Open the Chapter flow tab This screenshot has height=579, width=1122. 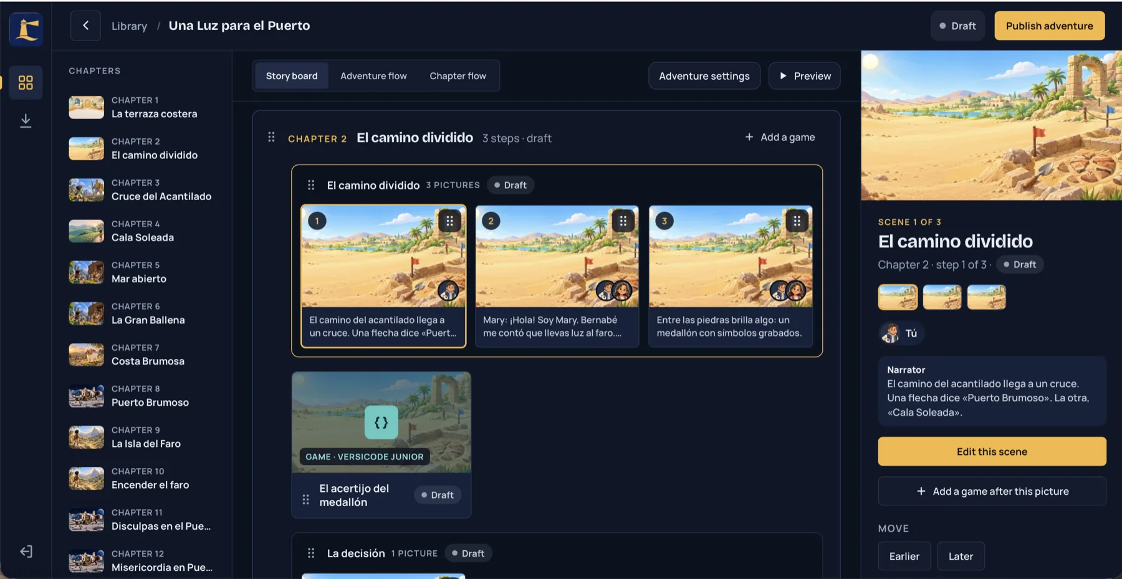(x=458, y=76)
